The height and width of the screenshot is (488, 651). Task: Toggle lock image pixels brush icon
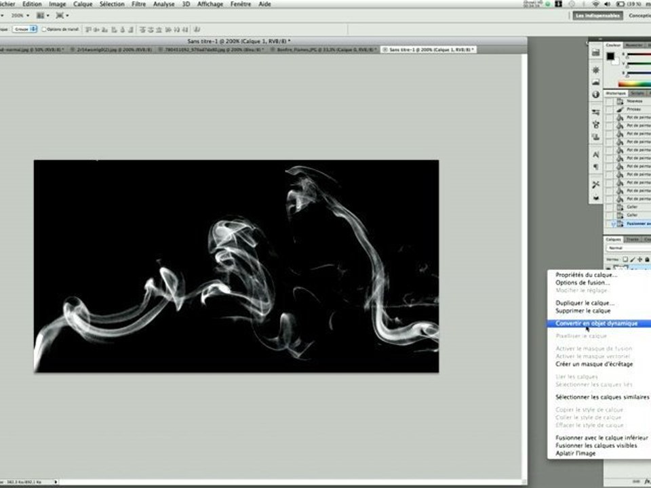coord(632,260)
